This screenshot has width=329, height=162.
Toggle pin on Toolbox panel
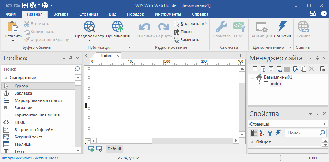[x=71, y=58]
